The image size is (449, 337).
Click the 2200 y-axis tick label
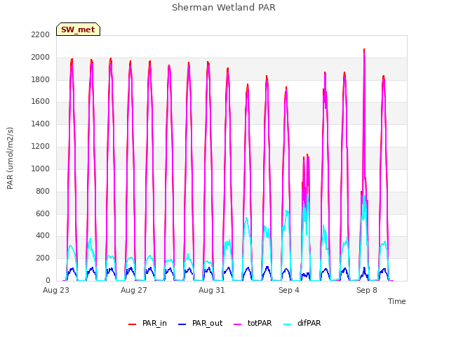coord(41,34)
